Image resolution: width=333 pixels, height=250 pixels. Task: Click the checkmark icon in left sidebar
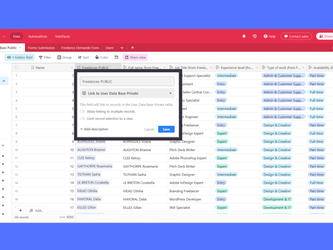pos(4,81)
